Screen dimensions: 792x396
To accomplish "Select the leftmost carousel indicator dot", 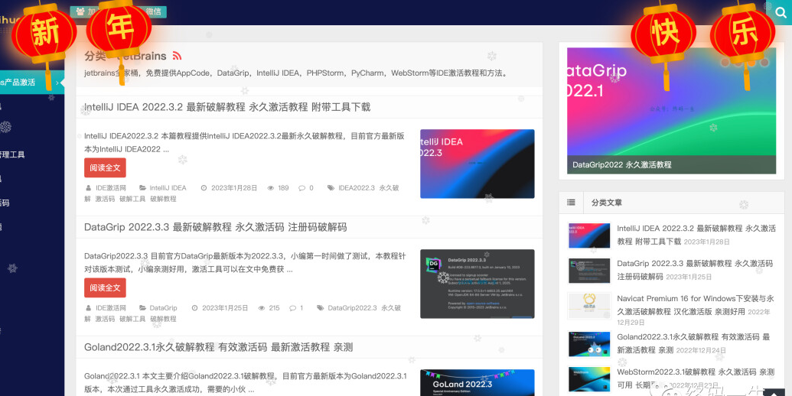I will coord(726,63).
